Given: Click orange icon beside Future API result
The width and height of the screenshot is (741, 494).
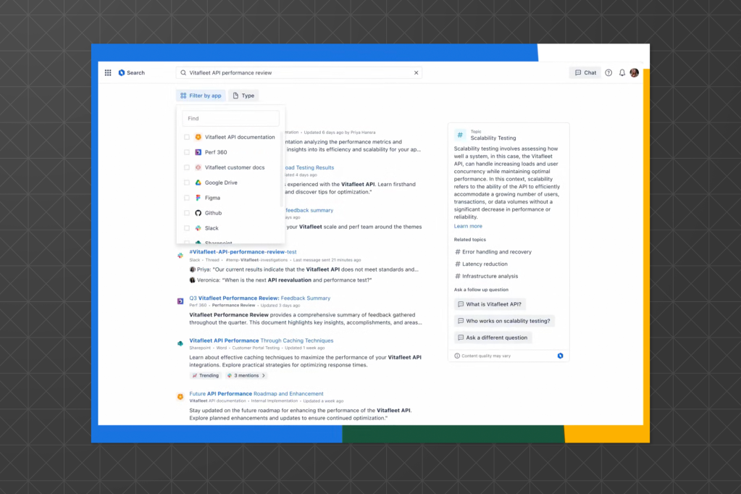Looking at the screenshot, I should coord(180,397).
